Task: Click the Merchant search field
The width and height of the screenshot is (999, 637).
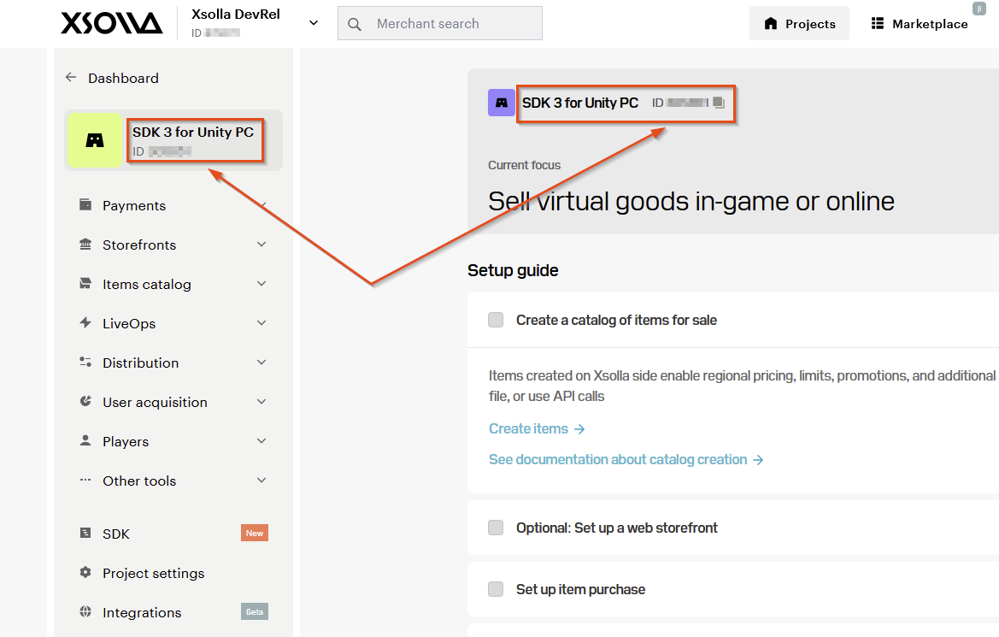Action: pyautogui.click(x=439, y=24)
